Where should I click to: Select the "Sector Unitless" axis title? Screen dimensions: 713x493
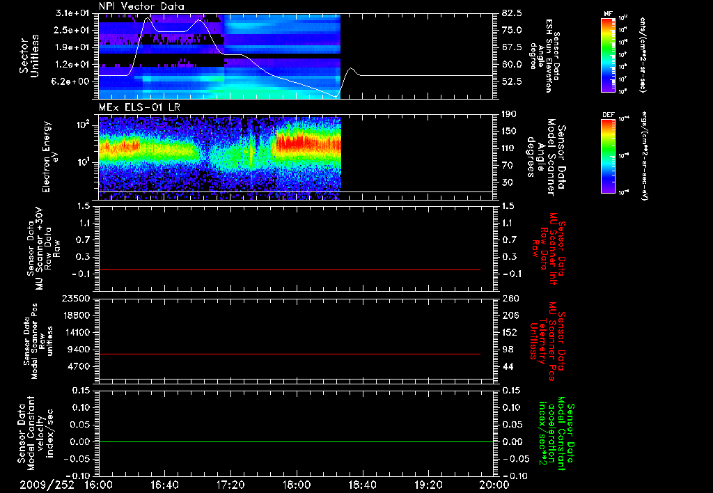click(29, 56)
